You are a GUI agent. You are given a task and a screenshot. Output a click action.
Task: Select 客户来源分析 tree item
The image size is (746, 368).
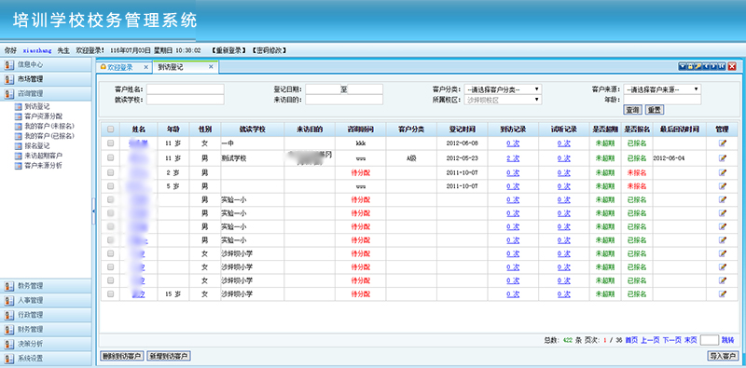[43, 166]
